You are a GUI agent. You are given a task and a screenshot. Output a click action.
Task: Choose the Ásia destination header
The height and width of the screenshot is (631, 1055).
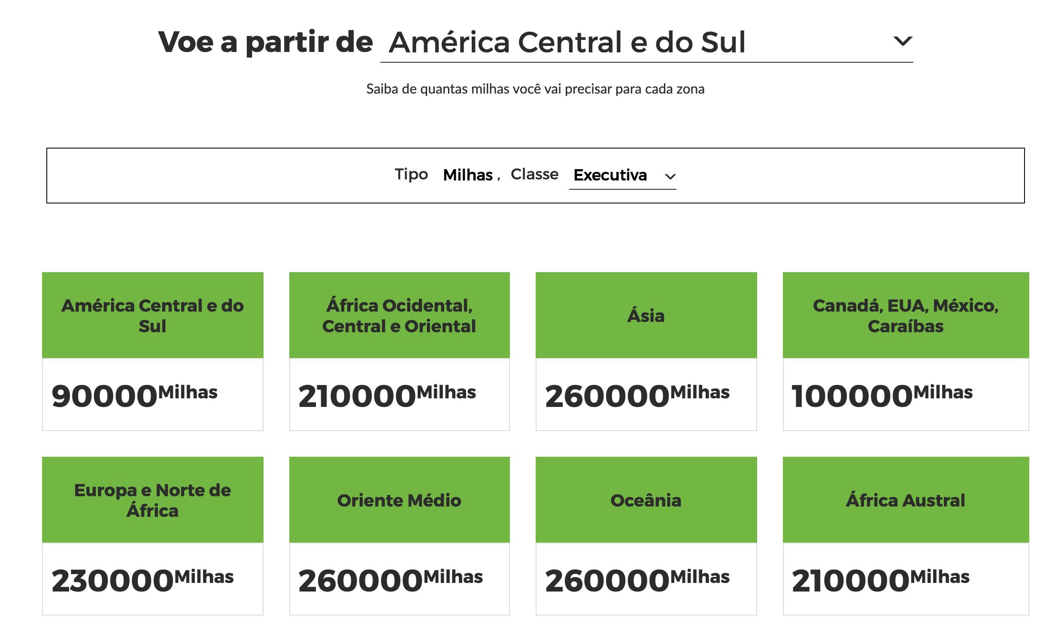tap(646, 315)
